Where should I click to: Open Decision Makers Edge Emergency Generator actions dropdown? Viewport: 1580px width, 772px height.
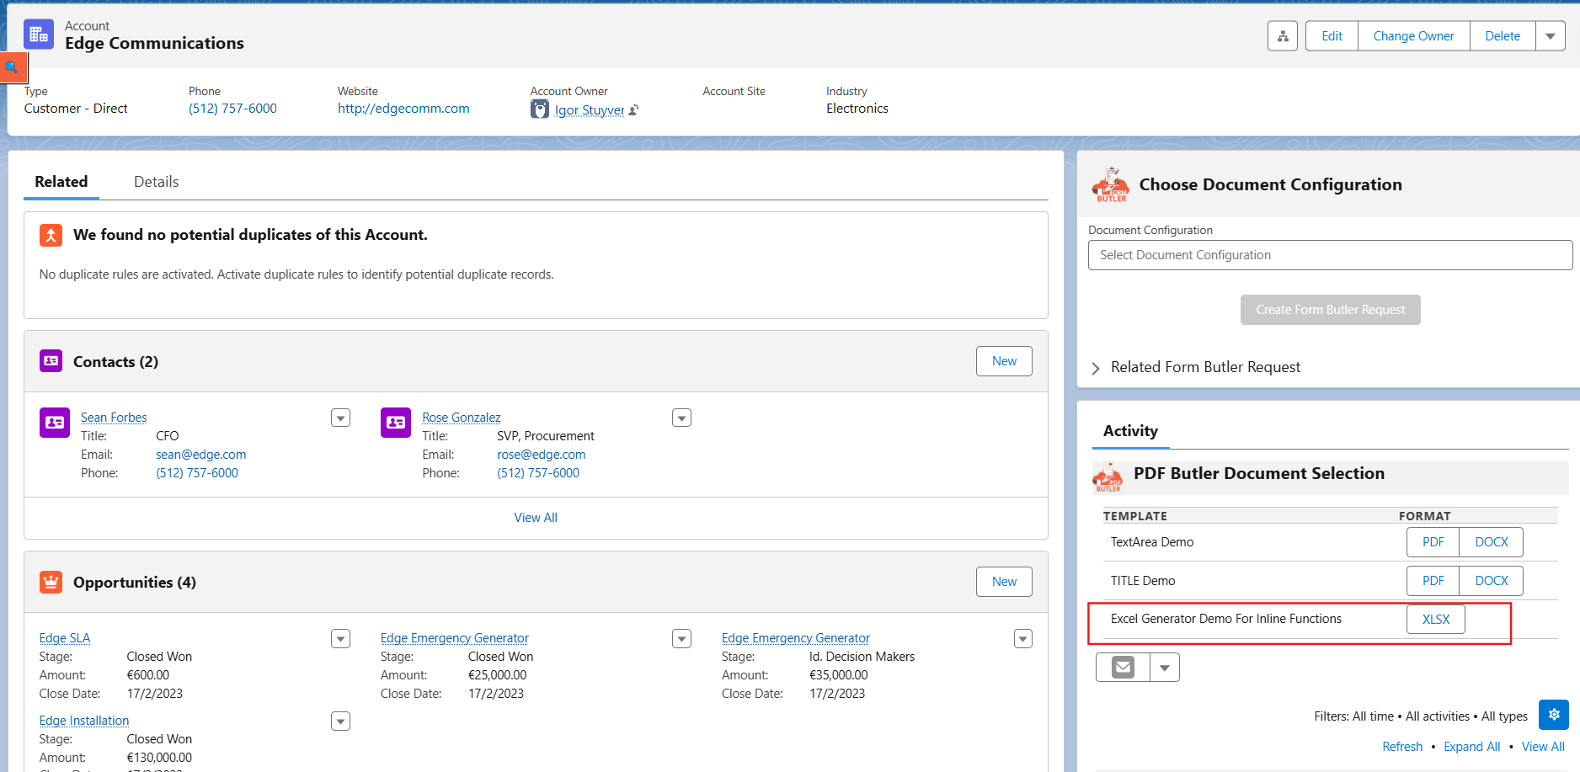click(x=1022, y=639)
